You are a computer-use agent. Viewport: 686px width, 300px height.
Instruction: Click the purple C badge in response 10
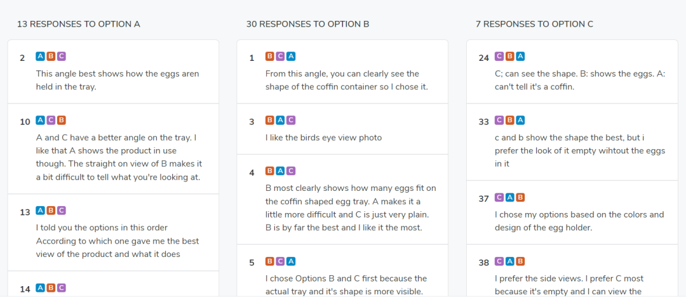(51, 120)
